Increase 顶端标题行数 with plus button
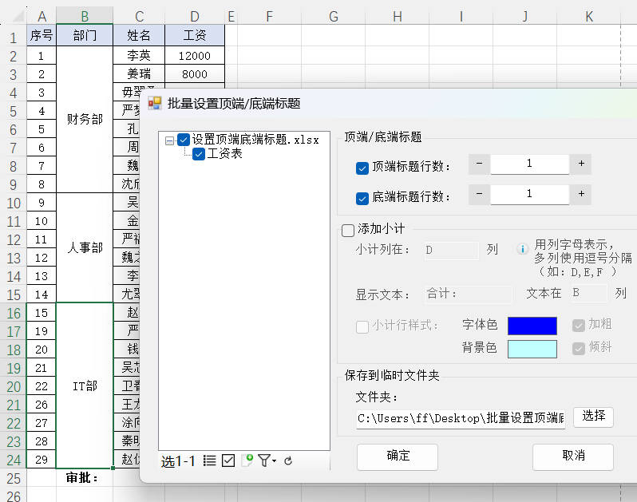The image size is (637, 502). [x=581, y=164]
